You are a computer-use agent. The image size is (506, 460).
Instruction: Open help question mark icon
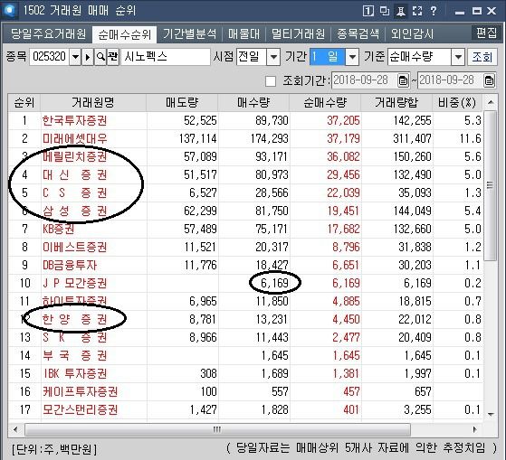pyautogui.click(x=434, y=11)
